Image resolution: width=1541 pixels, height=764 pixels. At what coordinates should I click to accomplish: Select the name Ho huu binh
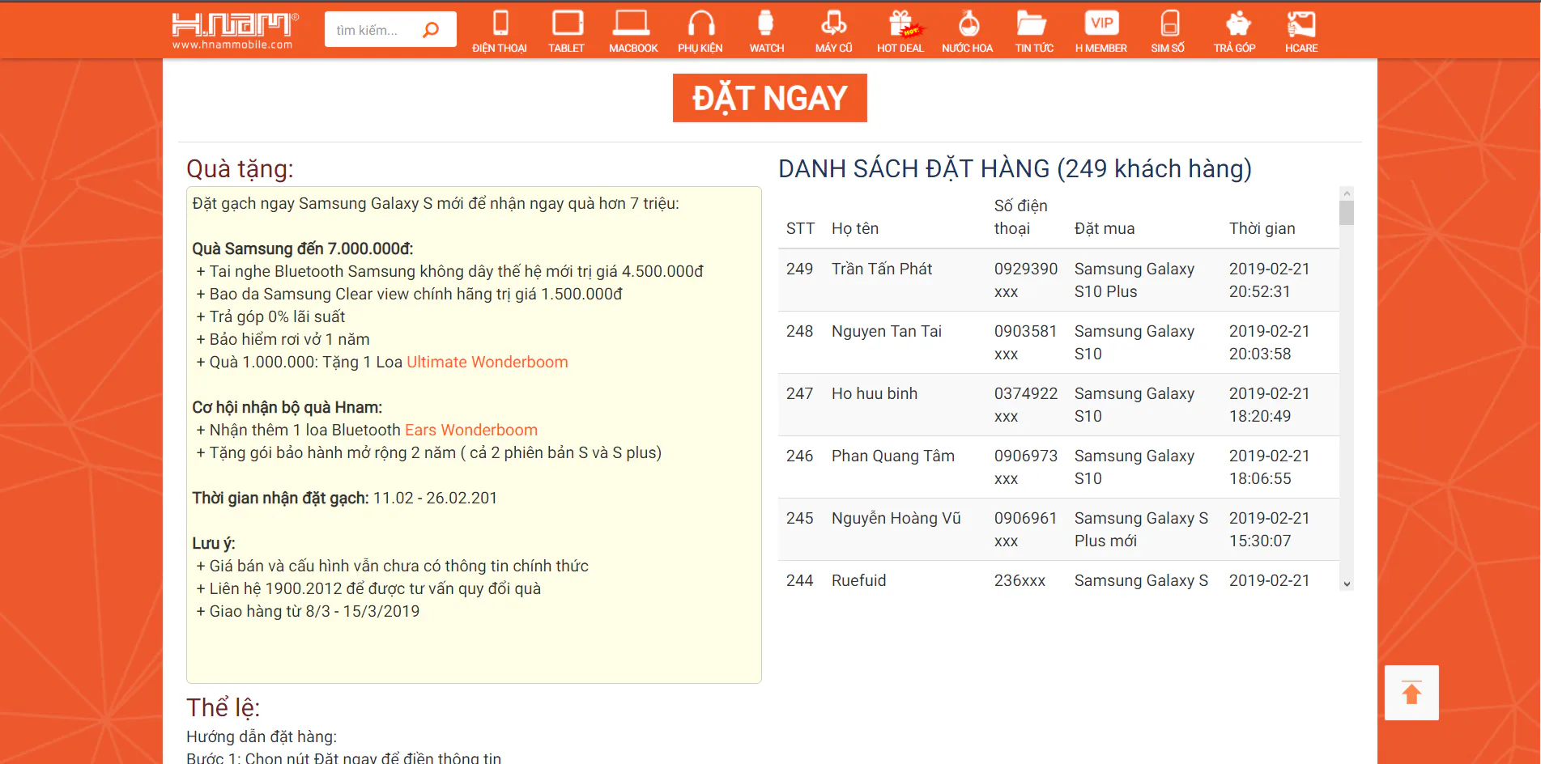click(x=875, y=393)
